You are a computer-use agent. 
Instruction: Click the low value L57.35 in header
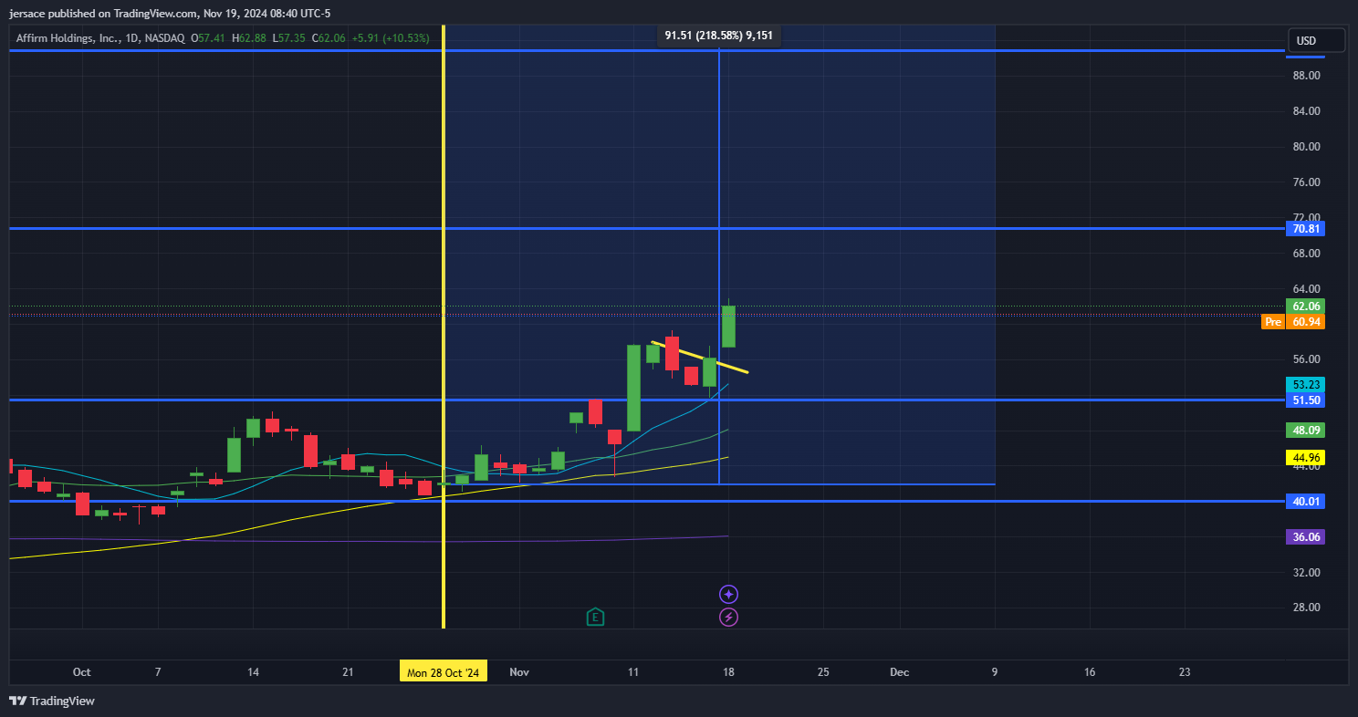tap(289, 38)
